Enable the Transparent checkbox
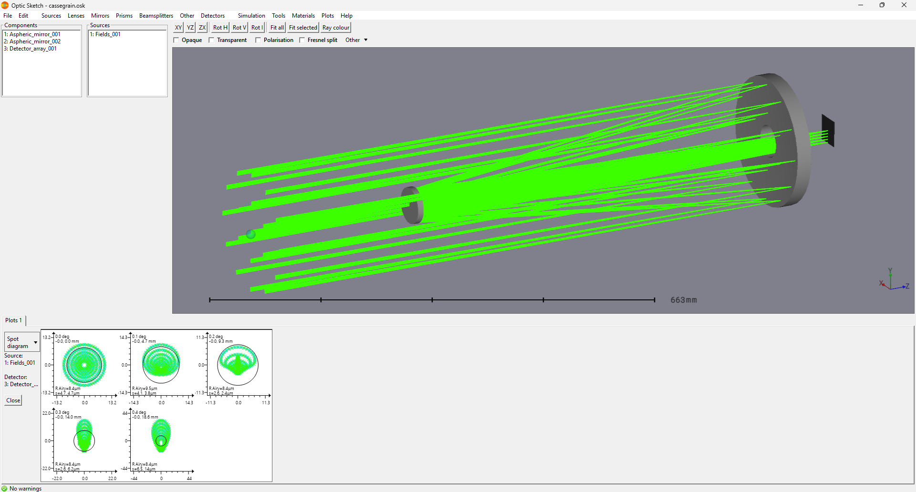916x492 pixels. 228,40
